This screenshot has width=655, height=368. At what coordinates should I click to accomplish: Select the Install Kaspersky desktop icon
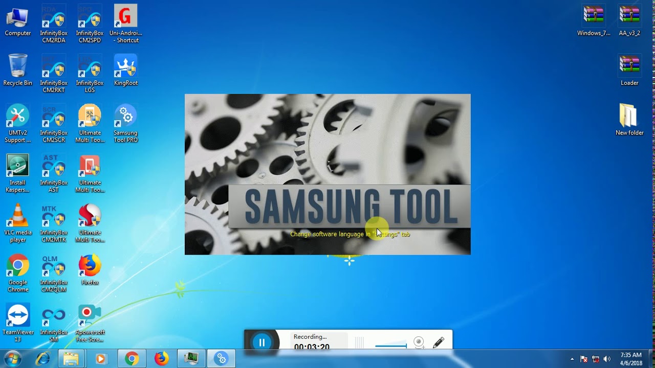(18, 174)
